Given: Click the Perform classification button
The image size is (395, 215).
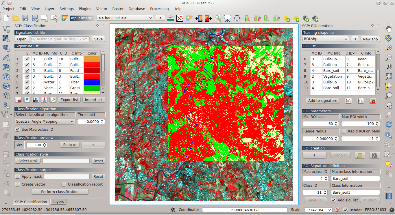Looking at the screenshot, I should (60, 192).
